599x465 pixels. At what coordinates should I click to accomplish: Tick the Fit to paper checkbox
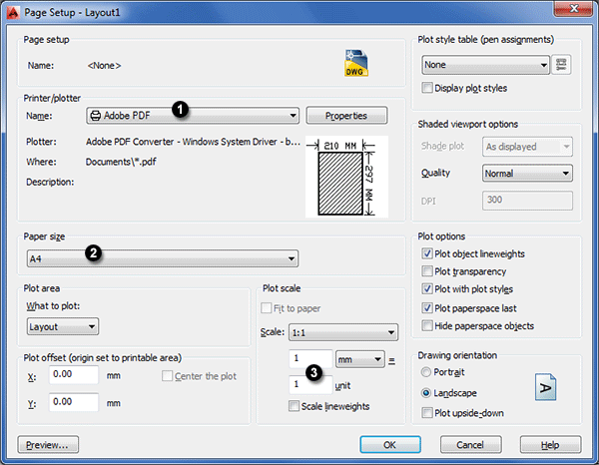click(266, 308)
